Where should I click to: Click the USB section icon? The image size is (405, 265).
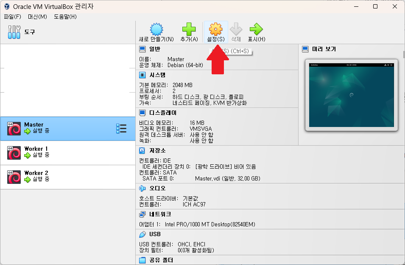pos(142,234)
